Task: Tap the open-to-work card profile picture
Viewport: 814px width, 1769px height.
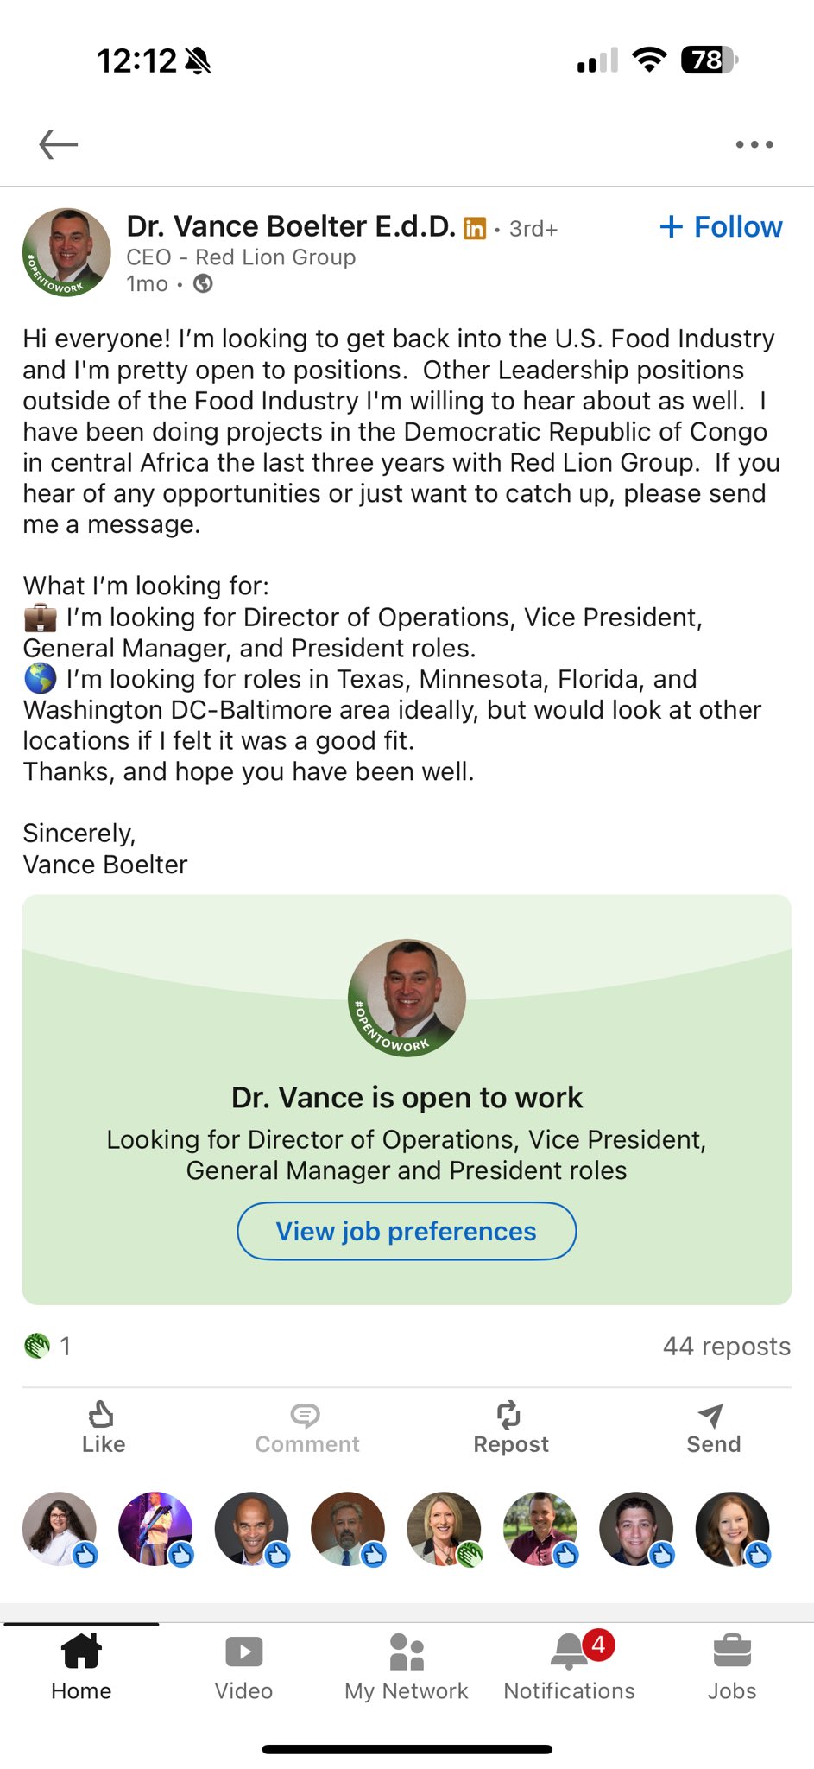Action: point(407,998)
